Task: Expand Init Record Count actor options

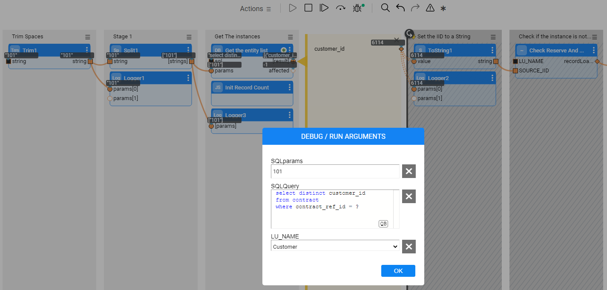Action: click(290, 87)
